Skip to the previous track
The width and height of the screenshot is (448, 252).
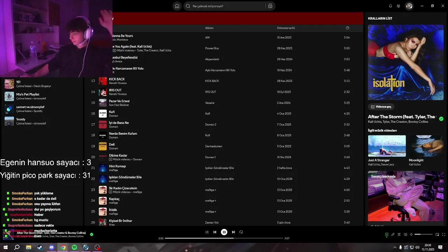coord(215,232)
